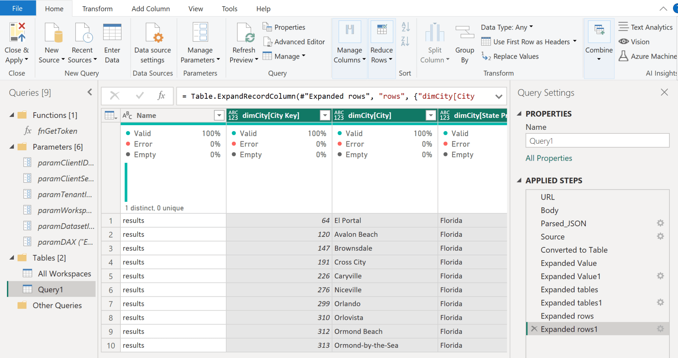Image resolution: width=678 pixels, height=358 pixels.
Task: Click the Enter Data icon
Action: click(112, 32)
